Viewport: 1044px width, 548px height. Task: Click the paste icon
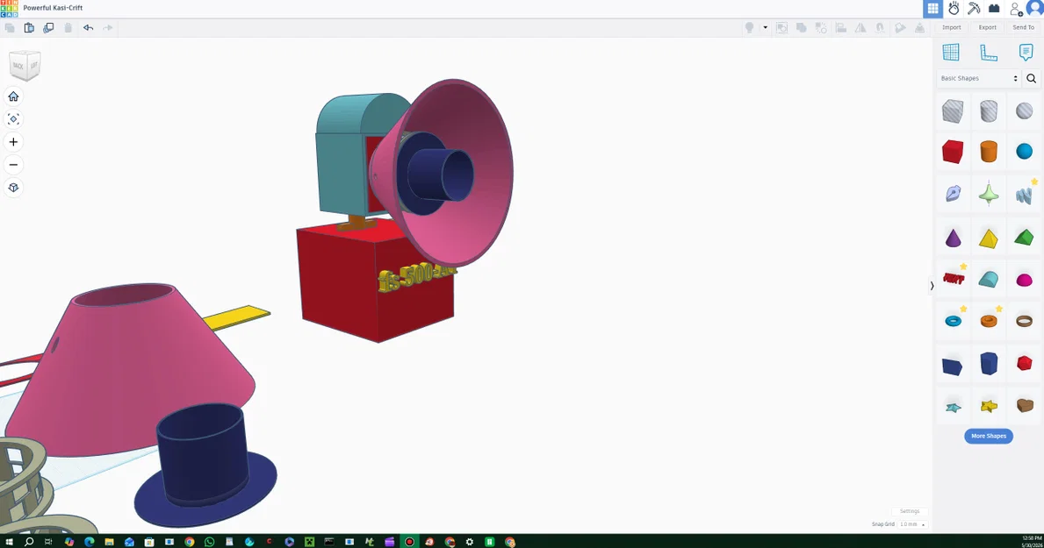tap(29, 28)
